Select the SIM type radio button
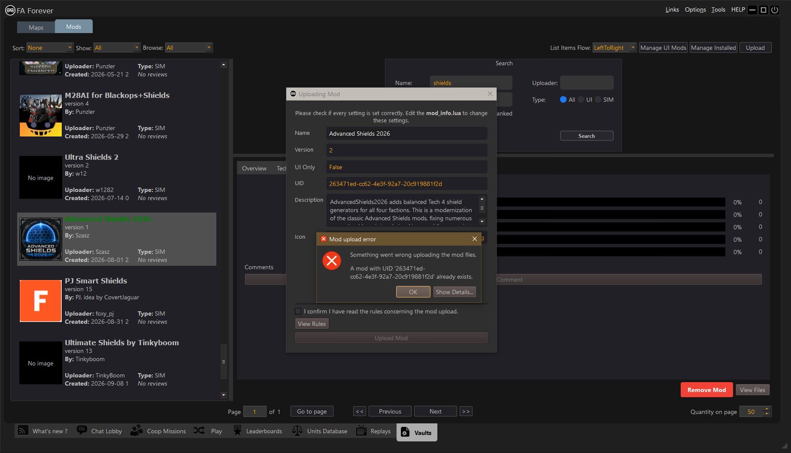This screenshot has height=453, width=791. pyautogui.click(x=598, y=100)
